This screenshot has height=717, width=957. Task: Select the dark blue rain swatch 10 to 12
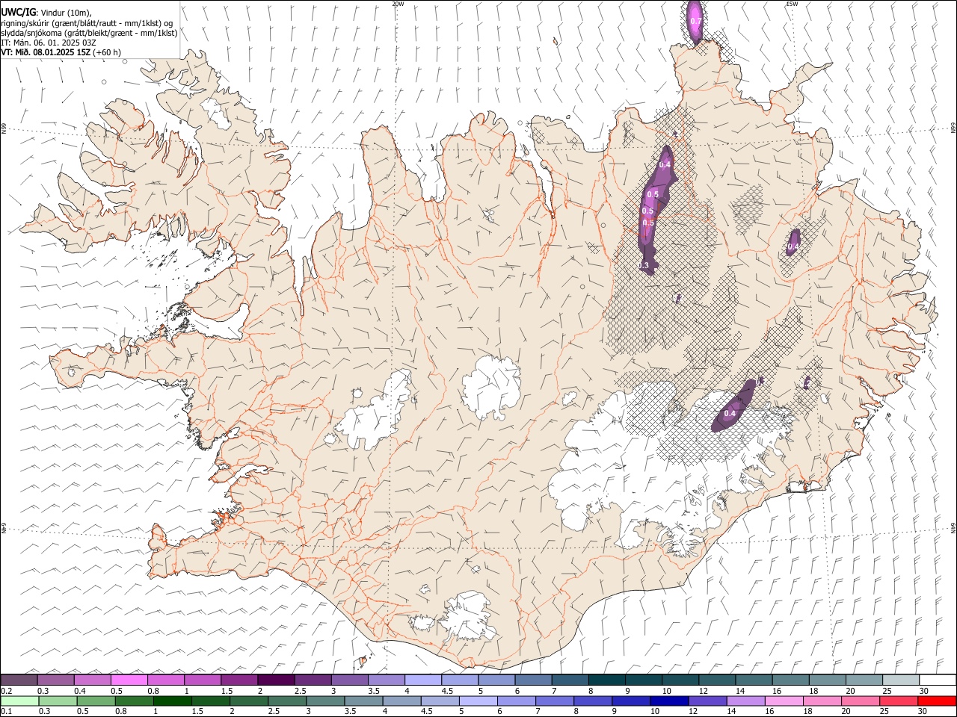tap(669, 701)
